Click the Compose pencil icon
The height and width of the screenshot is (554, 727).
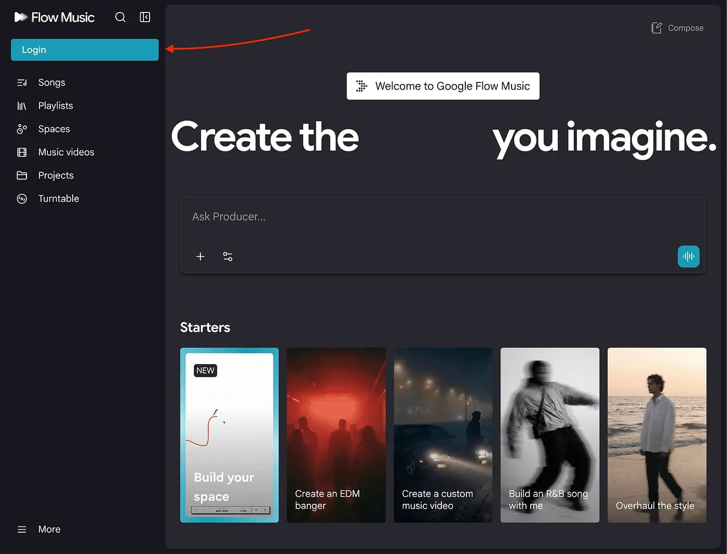[656, 28]
